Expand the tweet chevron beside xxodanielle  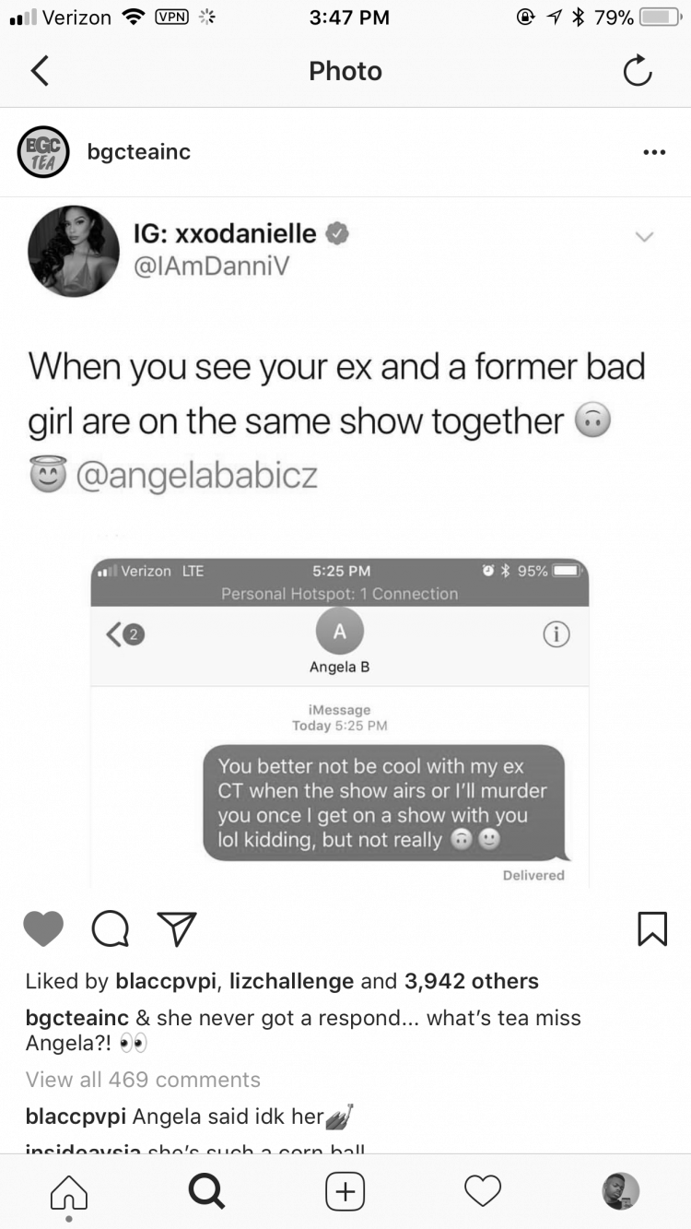[x=644, y=237]
